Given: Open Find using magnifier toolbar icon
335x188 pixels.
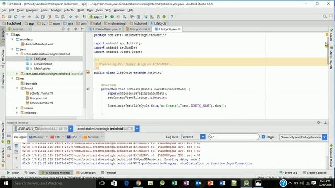Looking at the screenshot, I should 57,17.
